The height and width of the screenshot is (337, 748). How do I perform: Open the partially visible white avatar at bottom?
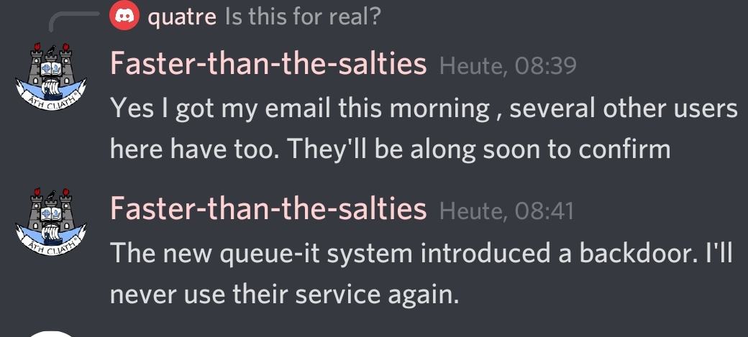51,333
